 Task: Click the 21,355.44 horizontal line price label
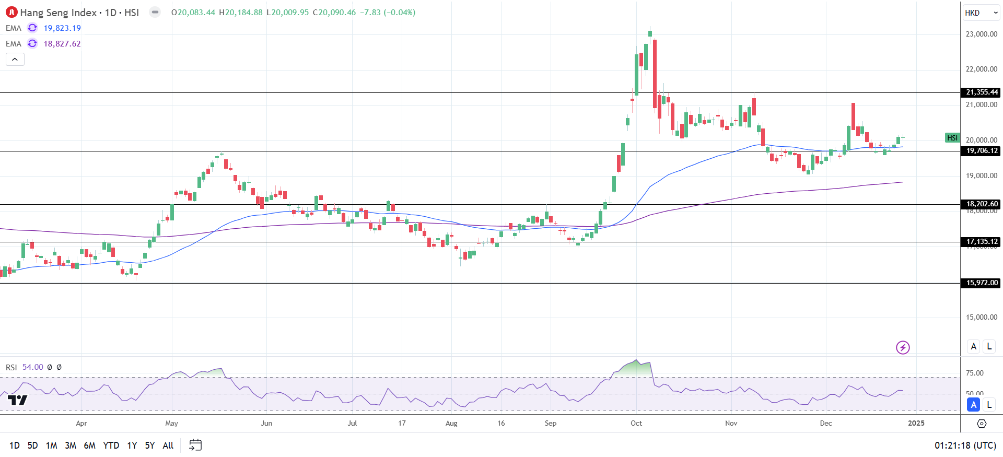click(x=981, y=92)
